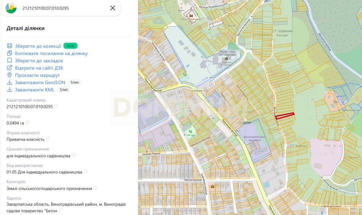The height and width of the screenshot is (215, 362).
Task: Click the Дачна вулиця street label on map
Action: (x=331, y=184)
